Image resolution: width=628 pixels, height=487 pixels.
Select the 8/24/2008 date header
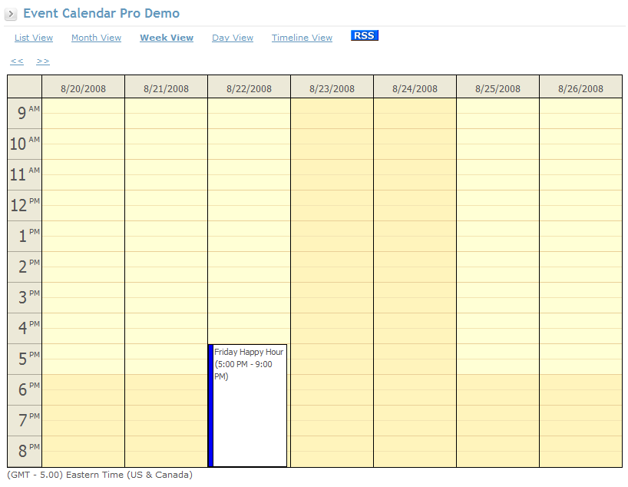(x=415, y=88)
